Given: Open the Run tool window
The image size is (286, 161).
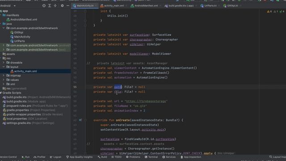Looking at the screenshot, I should pyautogui.click(x=26, y=157).
